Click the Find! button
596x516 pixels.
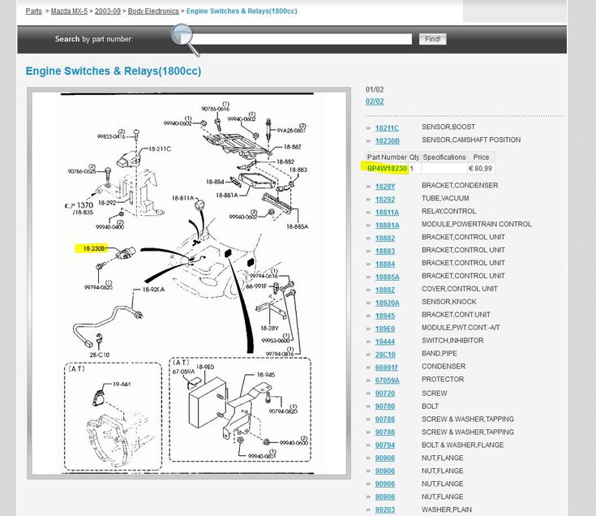coord(432,39)
